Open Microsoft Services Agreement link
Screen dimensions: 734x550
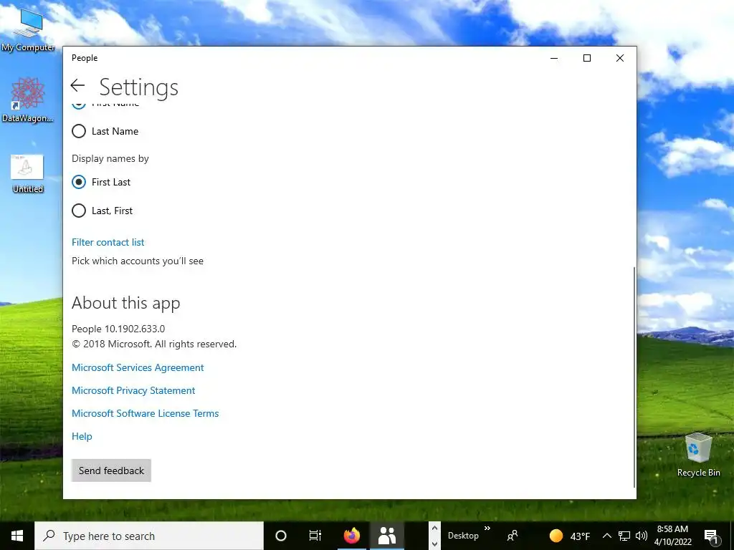(138, 367)
